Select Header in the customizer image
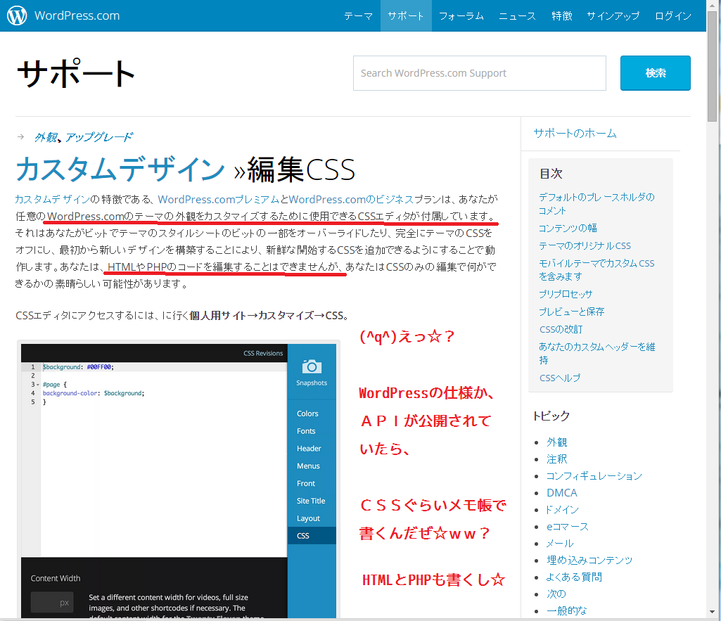The image size is (721, 621). 309,449
